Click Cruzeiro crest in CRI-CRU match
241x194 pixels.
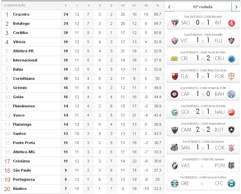(x=231, y=58)
